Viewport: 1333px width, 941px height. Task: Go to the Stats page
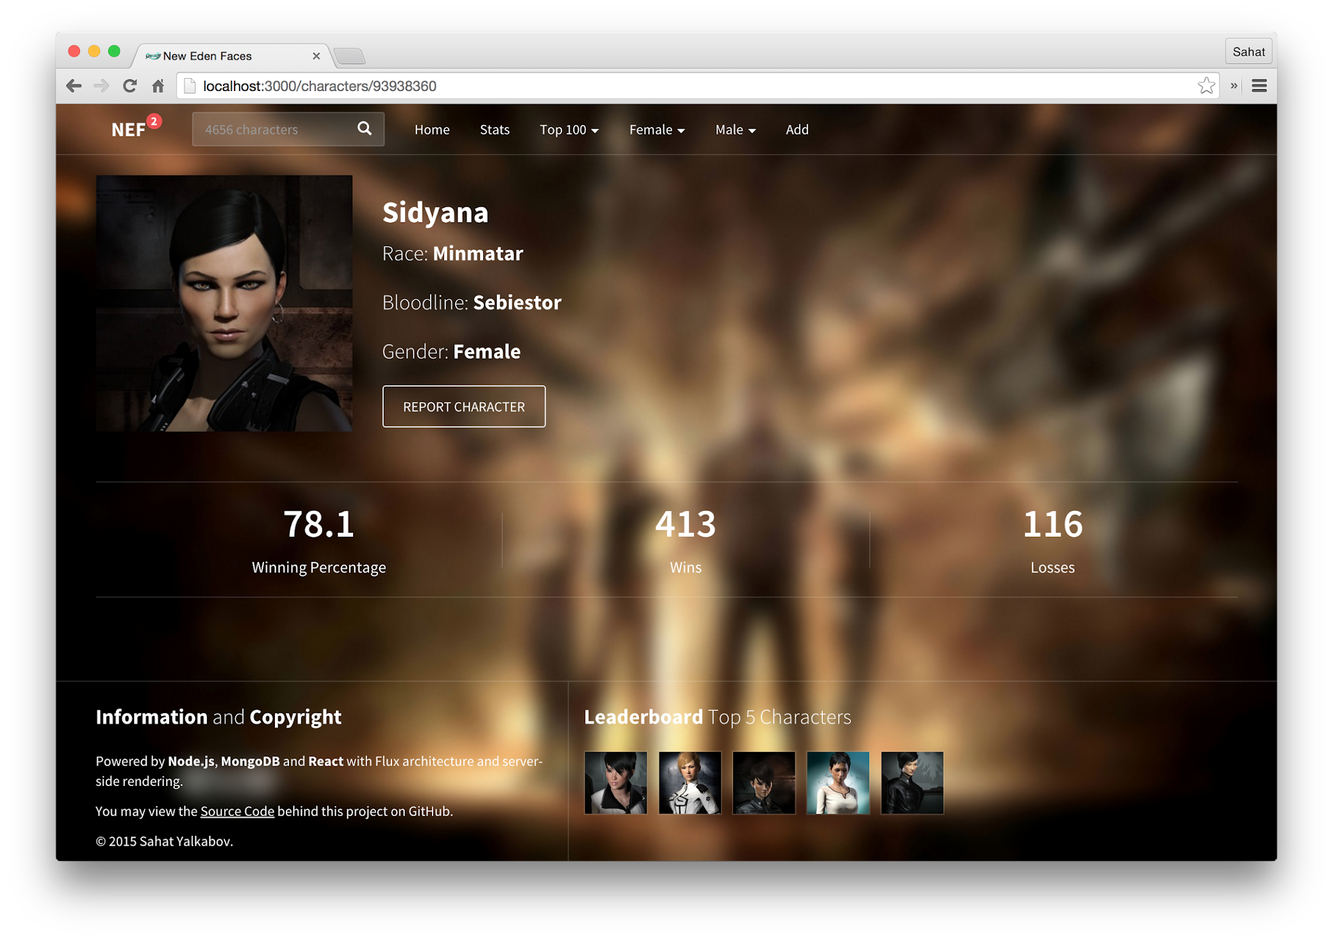[x=494, y=129]
